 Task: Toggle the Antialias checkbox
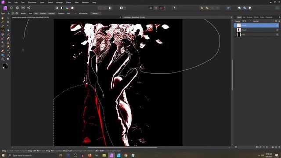[x=80, y=14]
